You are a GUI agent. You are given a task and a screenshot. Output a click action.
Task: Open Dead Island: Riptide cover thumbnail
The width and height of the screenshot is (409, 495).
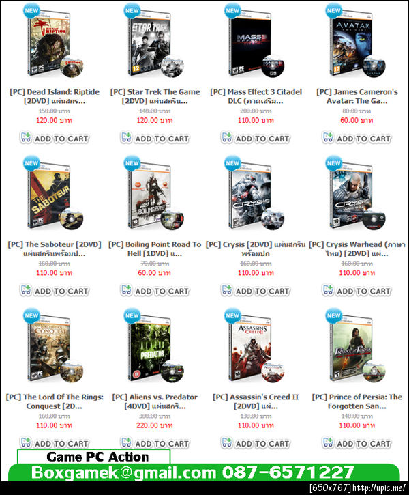click(x=54, y=42)
